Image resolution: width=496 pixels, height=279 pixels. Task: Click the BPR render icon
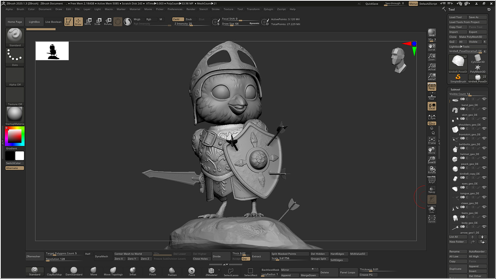point(432,33)
